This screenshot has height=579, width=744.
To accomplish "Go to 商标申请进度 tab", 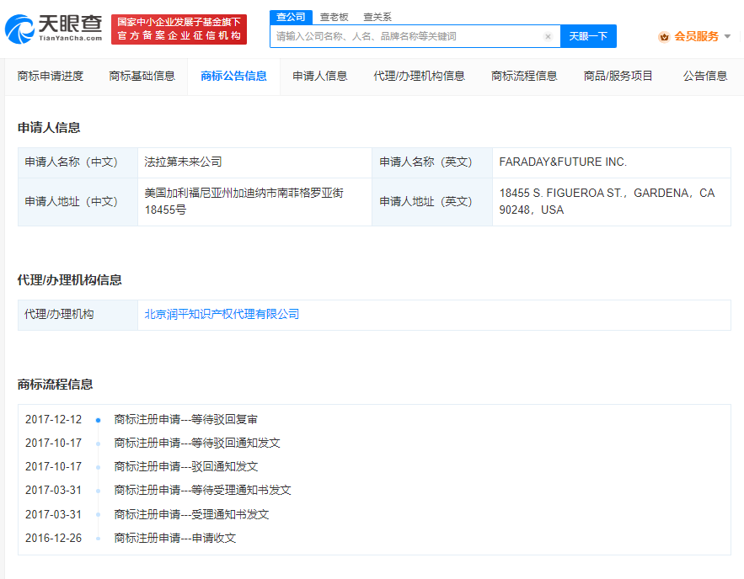I will tap(51, 76).
